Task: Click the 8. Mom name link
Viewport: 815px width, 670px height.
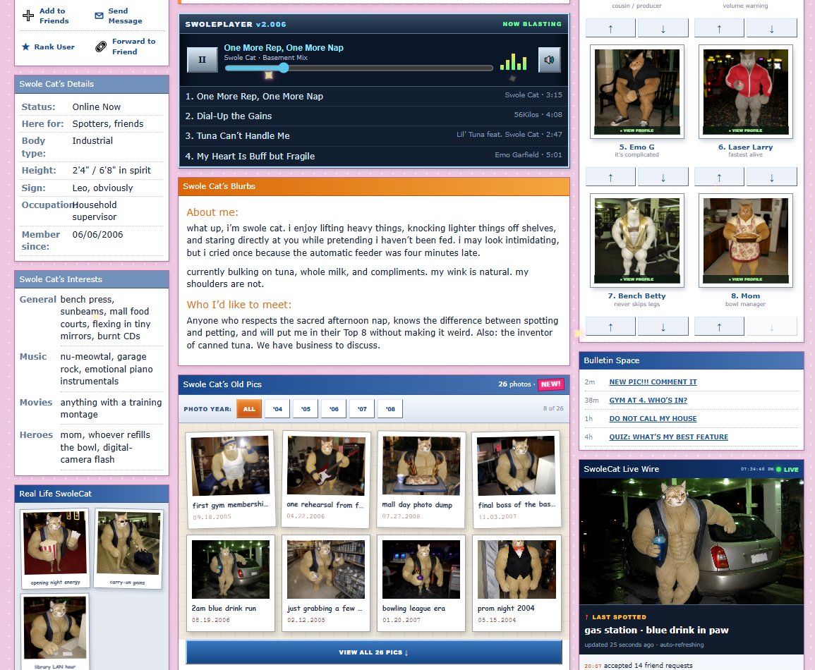Action: tap(745, 296)
